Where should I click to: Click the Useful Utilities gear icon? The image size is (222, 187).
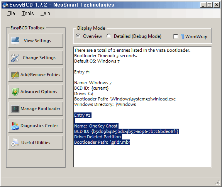[x=15, y=143]
